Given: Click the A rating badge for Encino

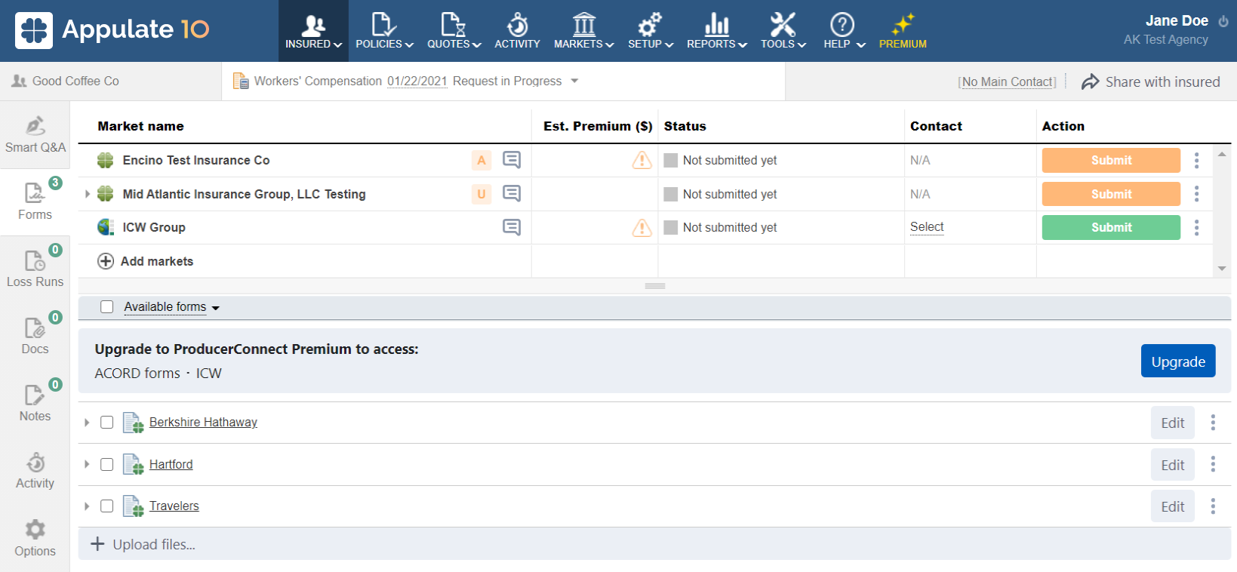Looking at the screenshot, I should (x=482, y=160).
